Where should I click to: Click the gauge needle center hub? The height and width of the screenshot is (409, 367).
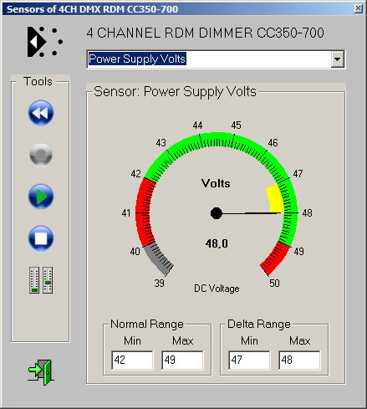tap(217, 213)
